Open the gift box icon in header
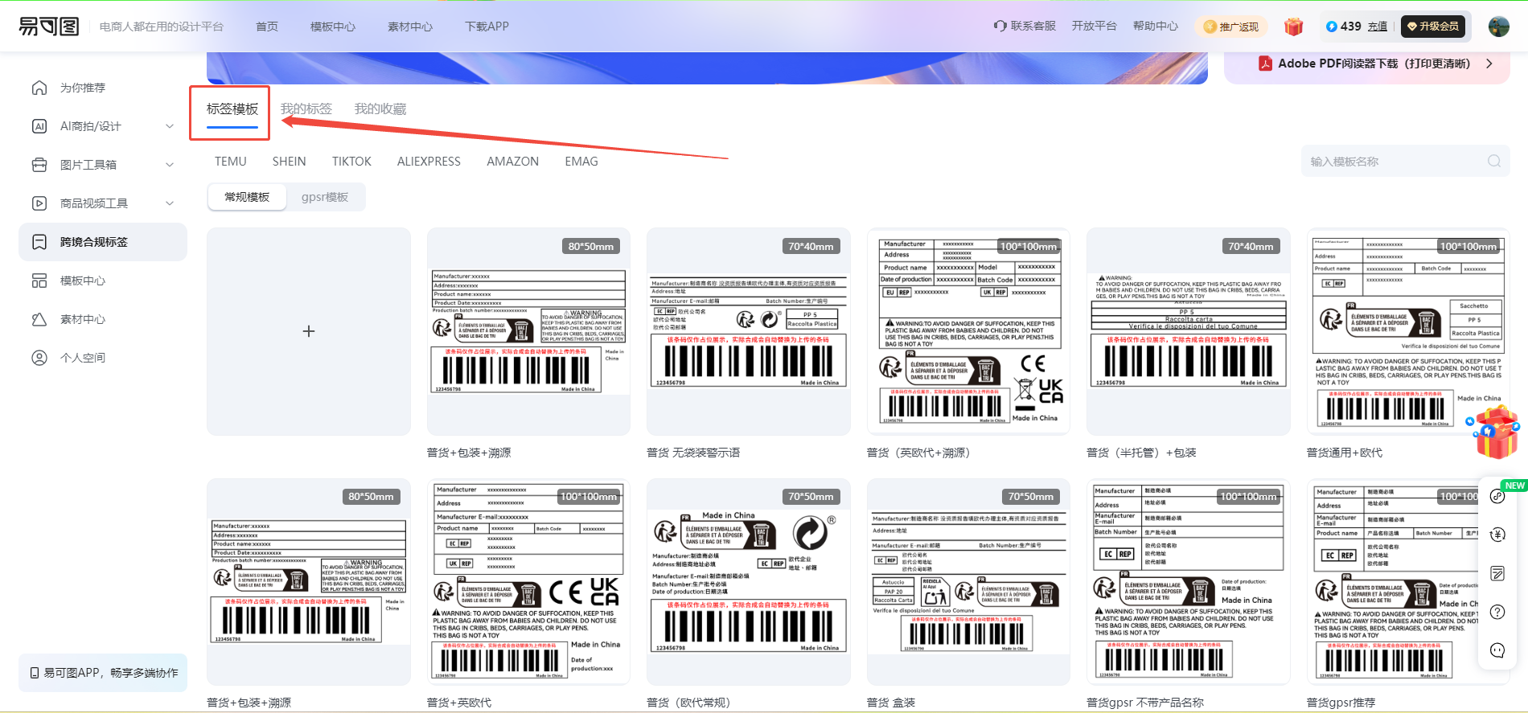This screenshot has width=1528, height=713. [x=1293, y=27]
